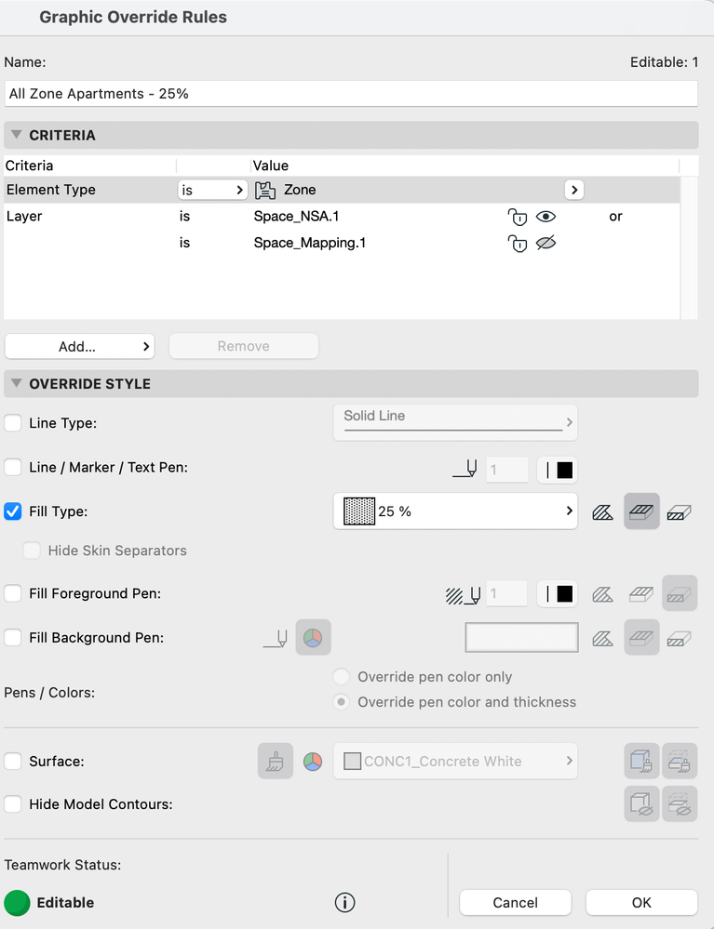
Task: Click the paintbrush icon beside Surface
Action: tap(276, 762)
